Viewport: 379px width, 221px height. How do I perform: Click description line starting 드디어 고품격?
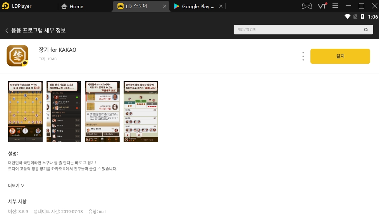63,169
